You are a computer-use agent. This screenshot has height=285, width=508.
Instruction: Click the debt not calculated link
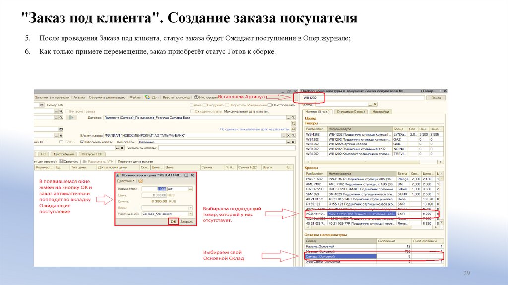(x=254, y=129)
